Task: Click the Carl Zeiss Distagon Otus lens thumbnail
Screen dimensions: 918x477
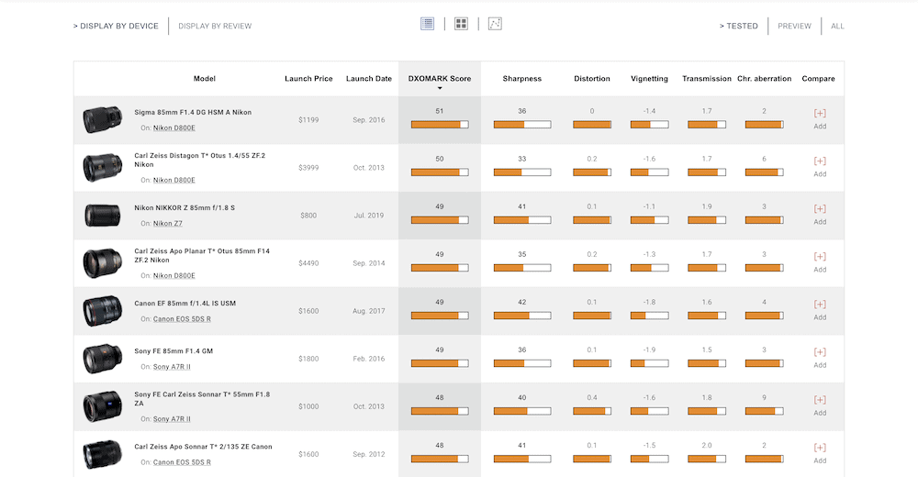Action: [101, 168]
